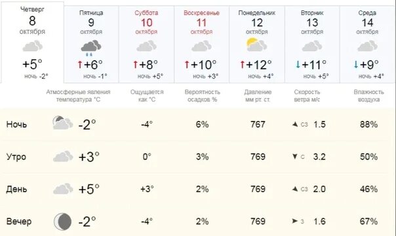Open Wednesday 14 October forecast
Screen dimensions: 396x236
coord(367,44)
